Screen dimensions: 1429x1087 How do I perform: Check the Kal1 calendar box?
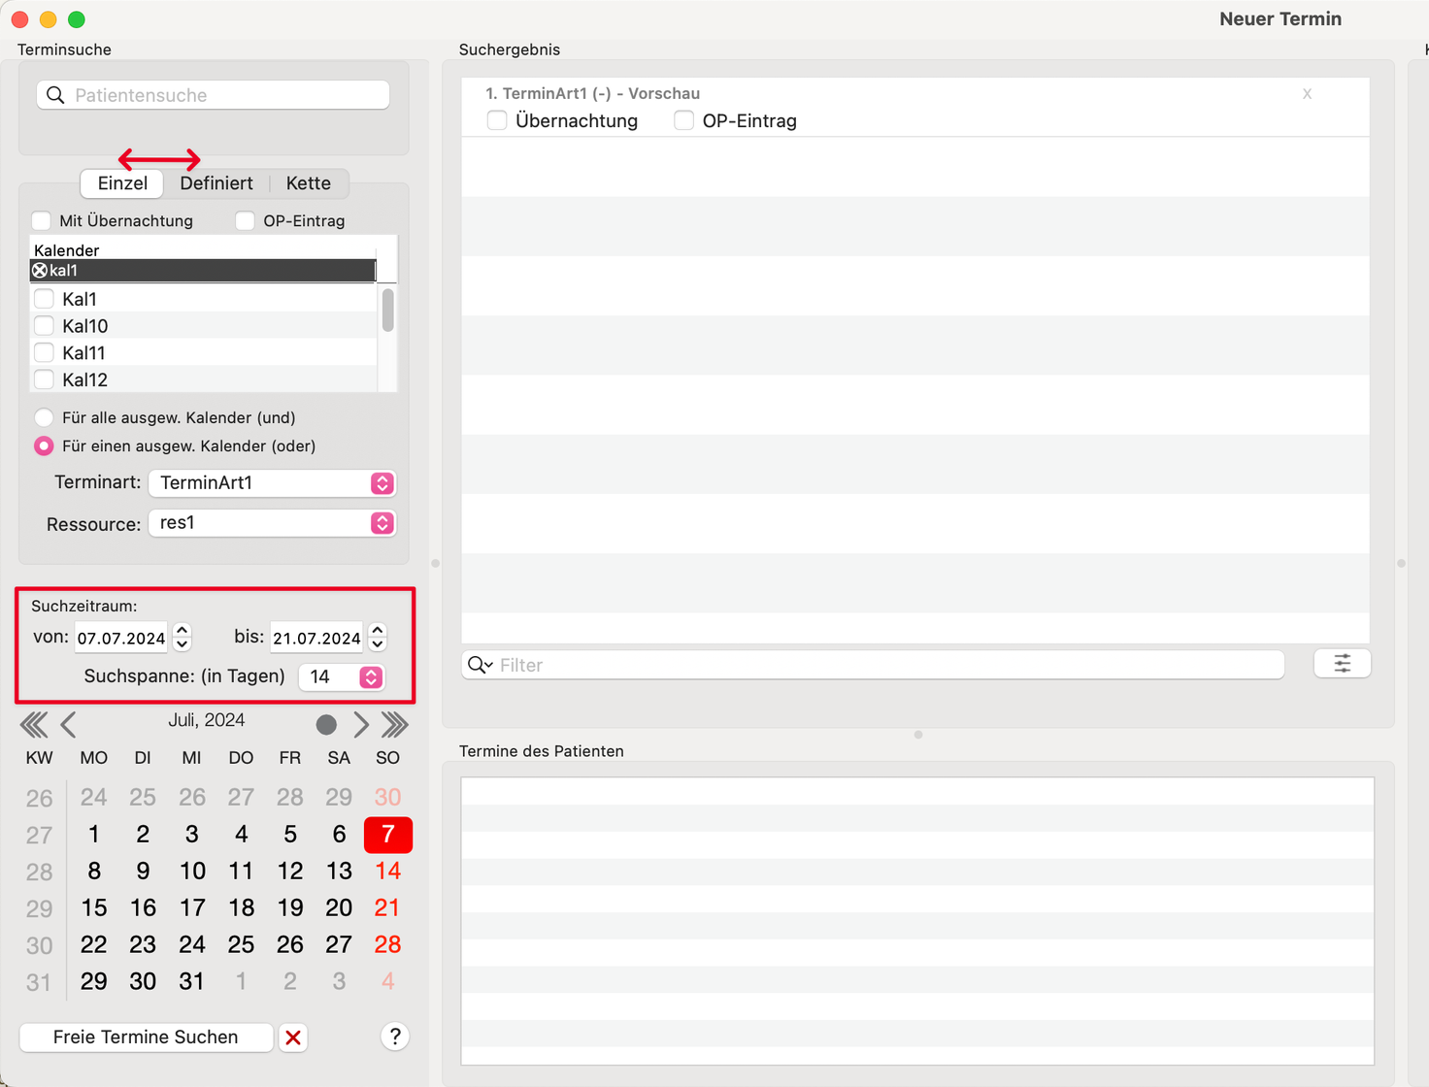pyautogui.click(x=44, y=299)
